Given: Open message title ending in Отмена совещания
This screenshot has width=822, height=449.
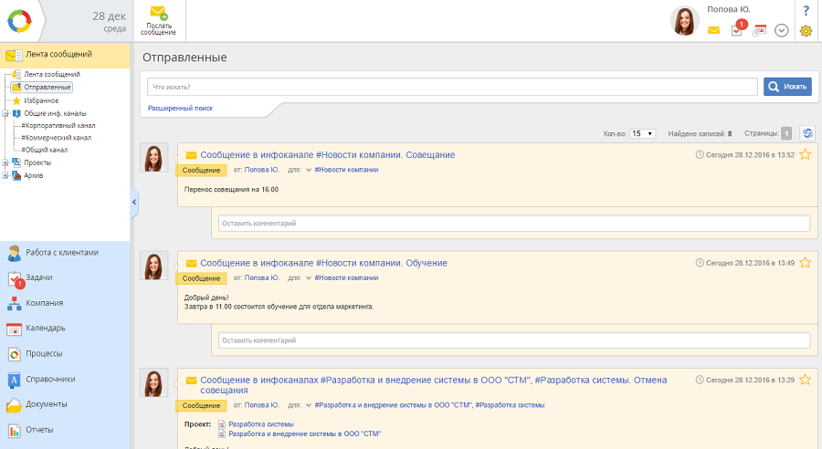Looking at the screenshot, I should [x=434, y=385].
